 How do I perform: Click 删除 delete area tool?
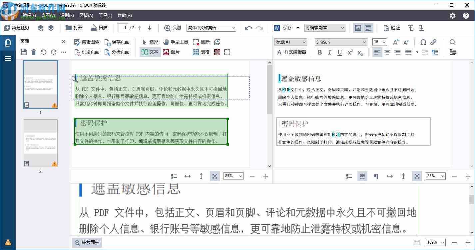pyautogui.click(x=201, y=42)
